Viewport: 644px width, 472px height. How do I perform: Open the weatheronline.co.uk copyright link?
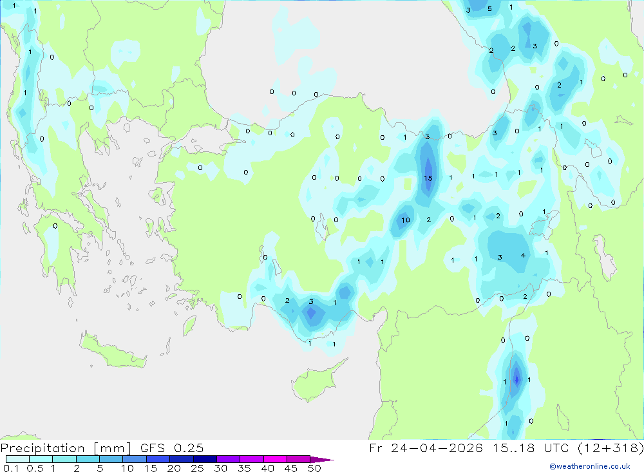click(590, 466)
